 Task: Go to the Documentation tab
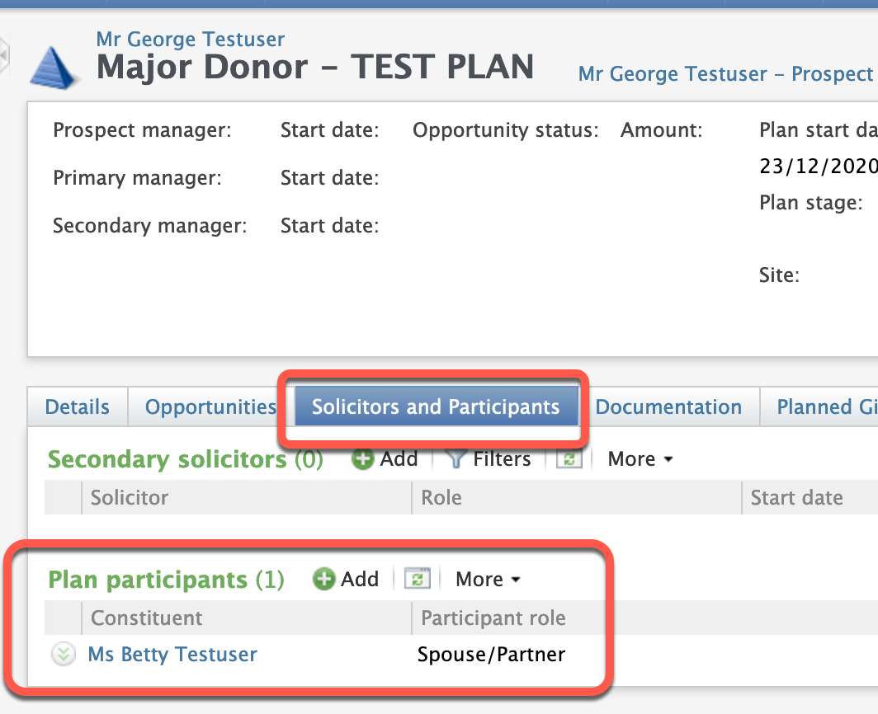tap(668, 407)
